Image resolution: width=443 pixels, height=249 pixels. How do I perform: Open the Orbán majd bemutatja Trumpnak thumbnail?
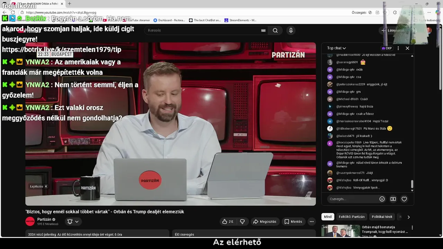pyautogui.click(x=341, y=231)
